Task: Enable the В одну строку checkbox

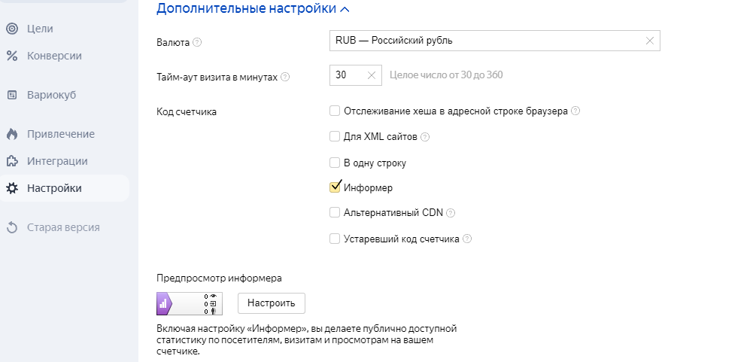Action: tap(335, 163)
